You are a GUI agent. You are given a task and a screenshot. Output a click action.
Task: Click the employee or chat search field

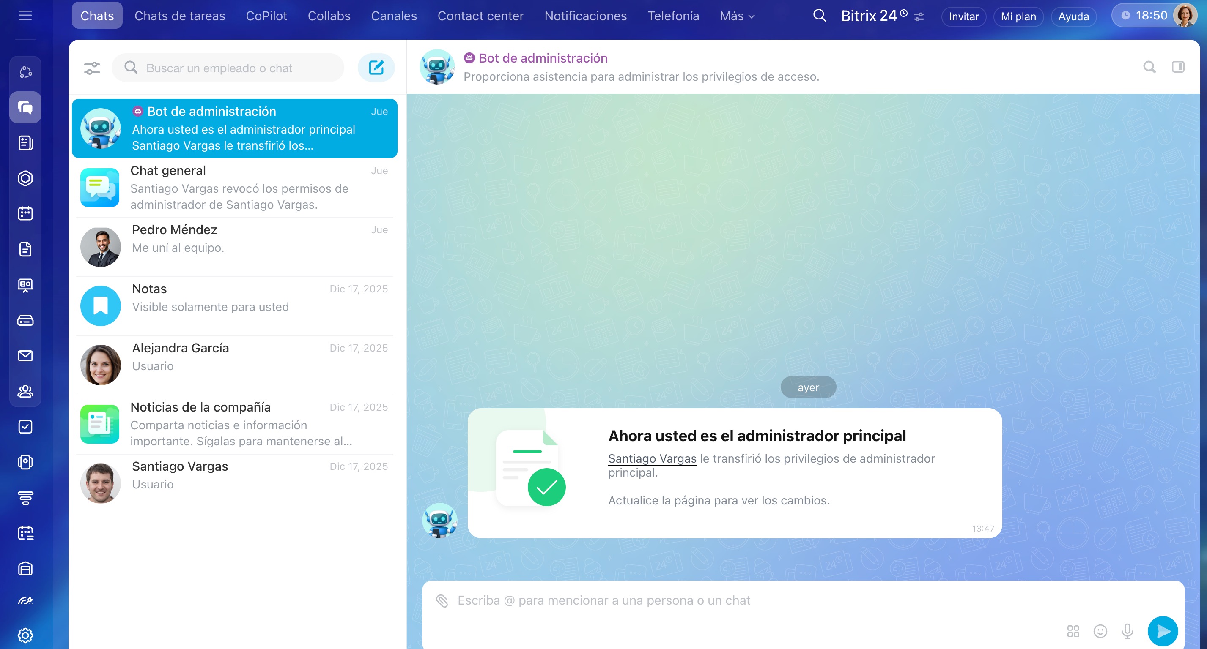(228, 68)
